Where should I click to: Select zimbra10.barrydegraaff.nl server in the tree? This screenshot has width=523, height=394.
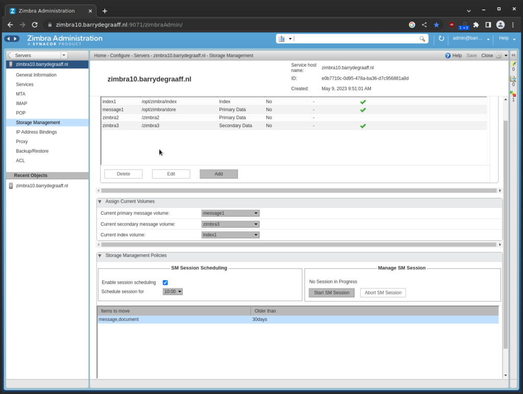pyautogui.click(x=47, y=64)
